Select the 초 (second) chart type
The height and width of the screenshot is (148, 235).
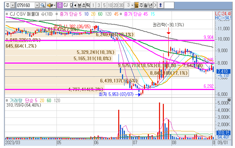click(84, 5)
